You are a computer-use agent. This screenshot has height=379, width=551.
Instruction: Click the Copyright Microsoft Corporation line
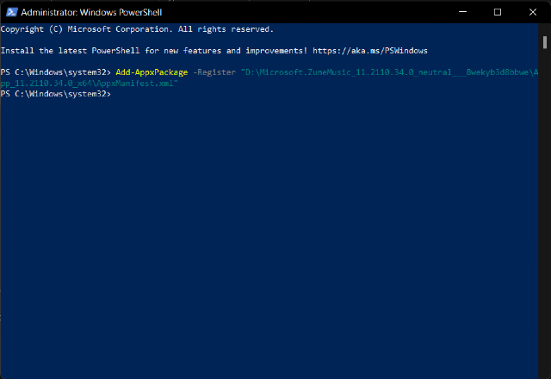137,29
